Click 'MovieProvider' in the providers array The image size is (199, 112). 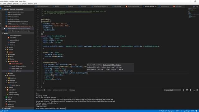coord(50,30)
